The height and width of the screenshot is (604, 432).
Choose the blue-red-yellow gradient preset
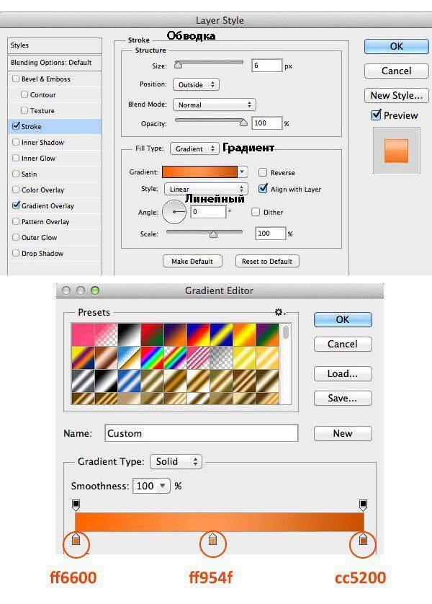point(198,334)
